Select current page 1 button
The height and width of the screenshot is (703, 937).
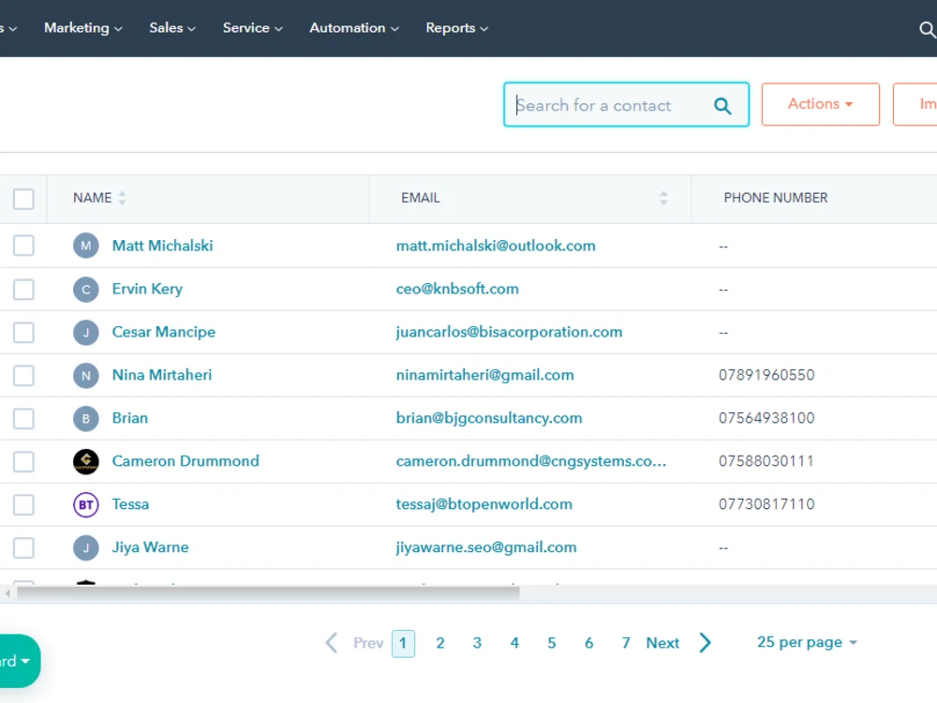(x=403, y=644)
